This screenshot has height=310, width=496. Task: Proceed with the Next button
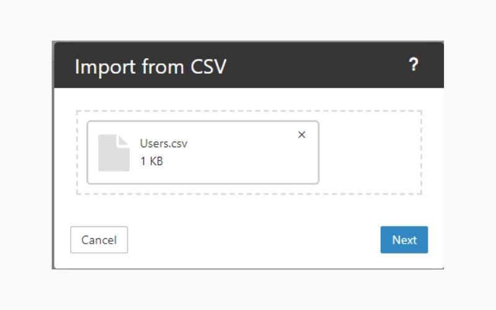tap(404, 240)
